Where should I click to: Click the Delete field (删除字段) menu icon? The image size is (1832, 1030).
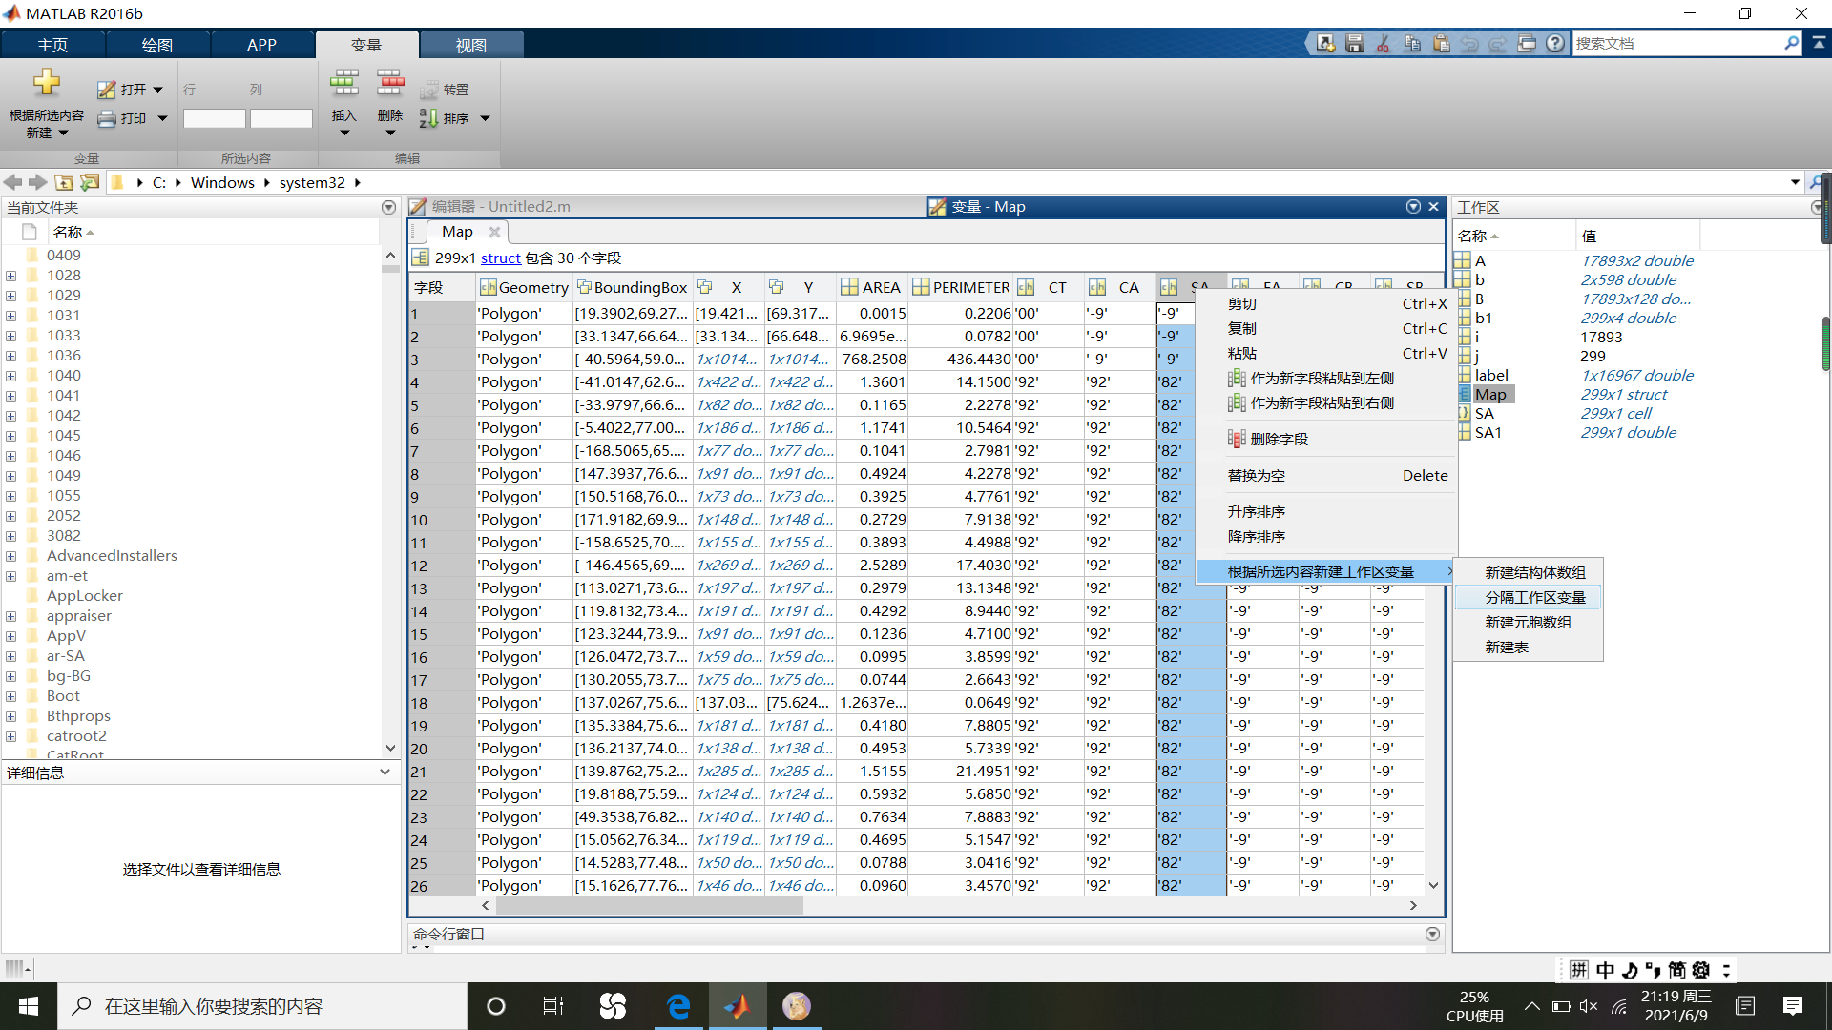pyautogui.click(x=1237, y=439)
